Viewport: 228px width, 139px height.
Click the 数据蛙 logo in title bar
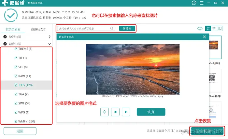point(13,3)
